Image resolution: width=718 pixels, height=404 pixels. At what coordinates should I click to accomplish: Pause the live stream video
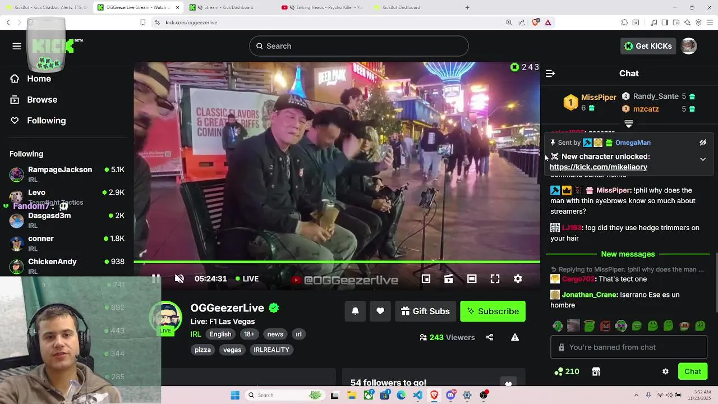(x=156, y=278)
